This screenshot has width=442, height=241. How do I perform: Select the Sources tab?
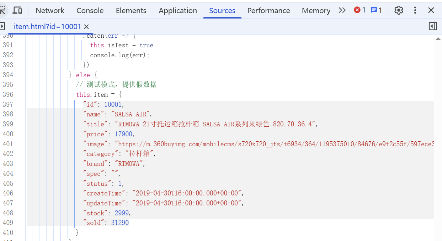pos(222,11)
